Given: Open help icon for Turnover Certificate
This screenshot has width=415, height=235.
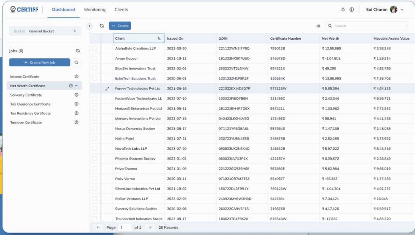Looking at the screenshot, I should click(76, 122).
